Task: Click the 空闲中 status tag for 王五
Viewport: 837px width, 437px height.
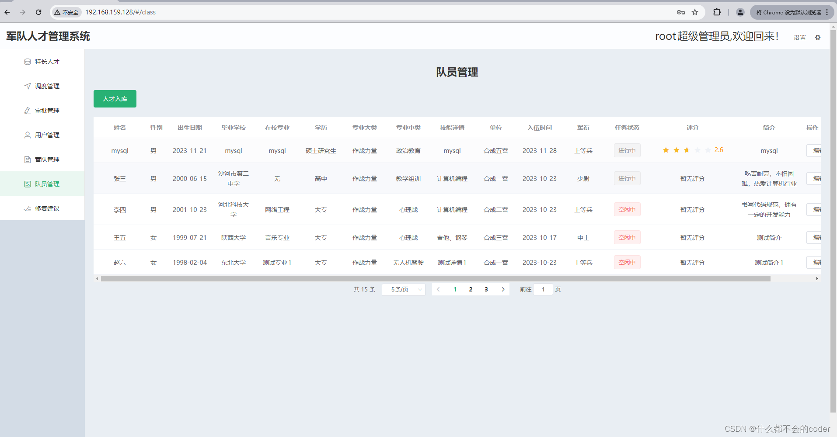Action: [x=627, y=237]
